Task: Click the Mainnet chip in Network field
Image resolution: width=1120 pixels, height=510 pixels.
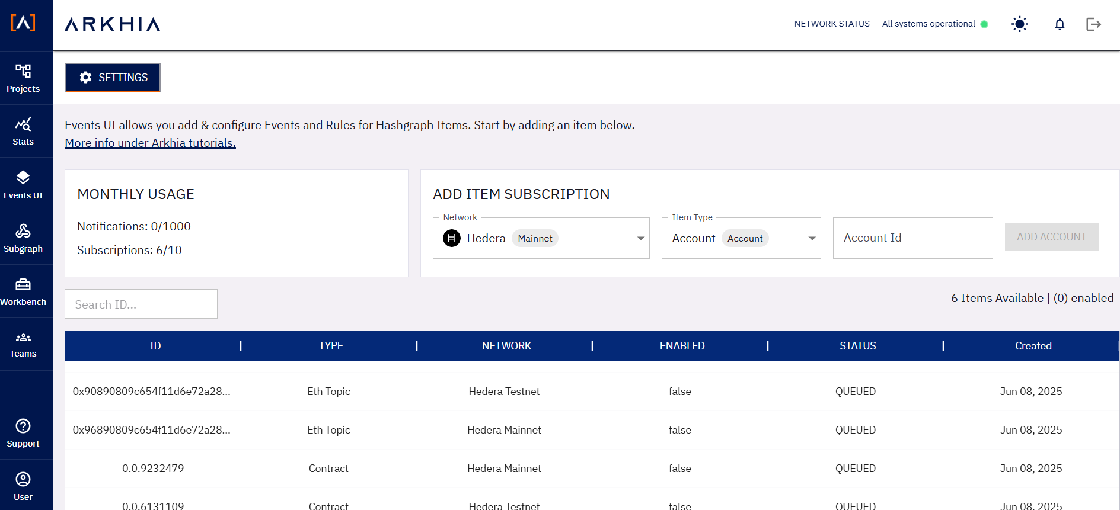Action: (535, 238)
